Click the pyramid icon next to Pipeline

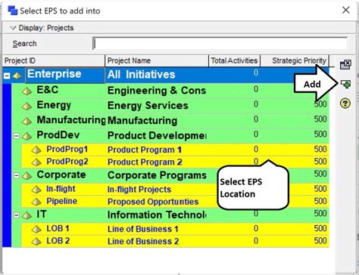pyautogui.click(x=36, y=202)
